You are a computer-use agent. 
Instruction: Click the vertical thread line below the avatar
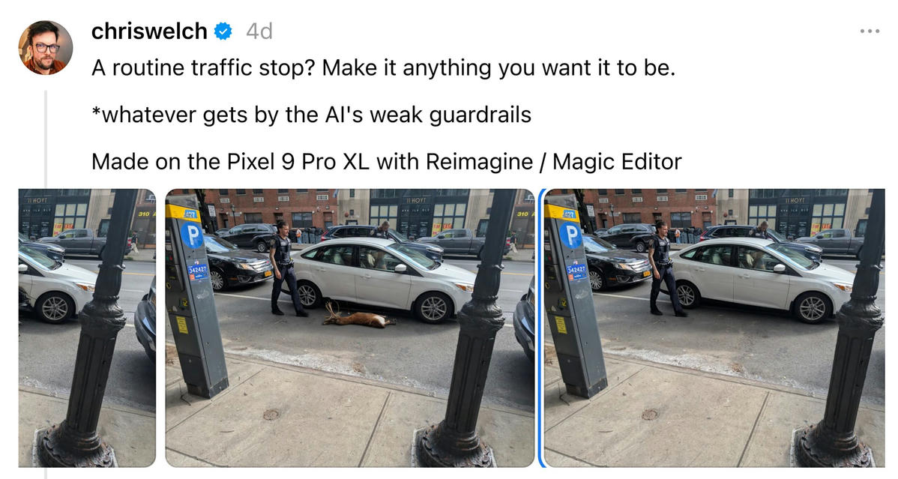click(46, 137)
